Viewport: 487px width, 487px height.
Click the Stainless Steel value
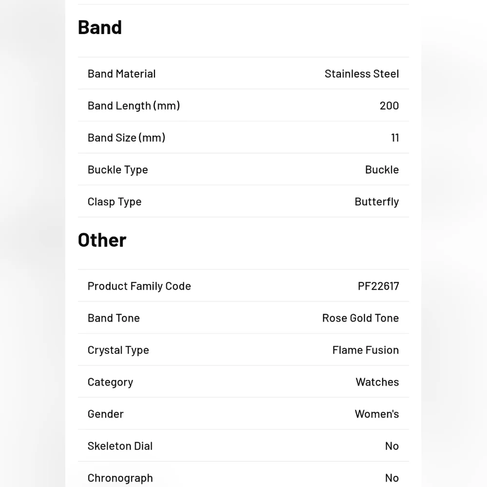361,74
